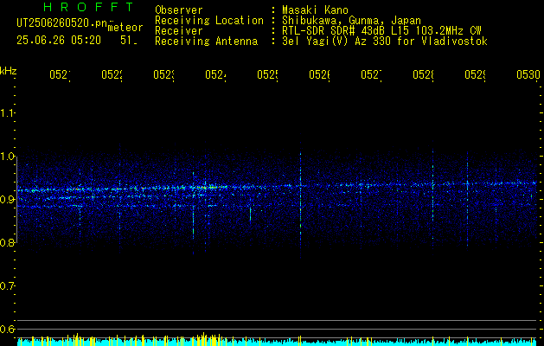This screenshot has width=544, height=346.
Task: Click the kHz axis unit label
Action: coord(9,71)
